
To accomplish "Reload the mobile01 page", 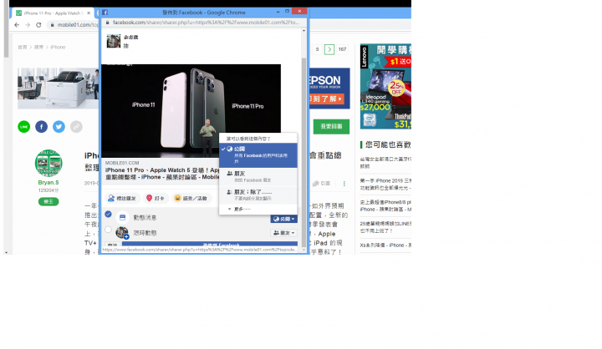I will (x=38, y=25).
